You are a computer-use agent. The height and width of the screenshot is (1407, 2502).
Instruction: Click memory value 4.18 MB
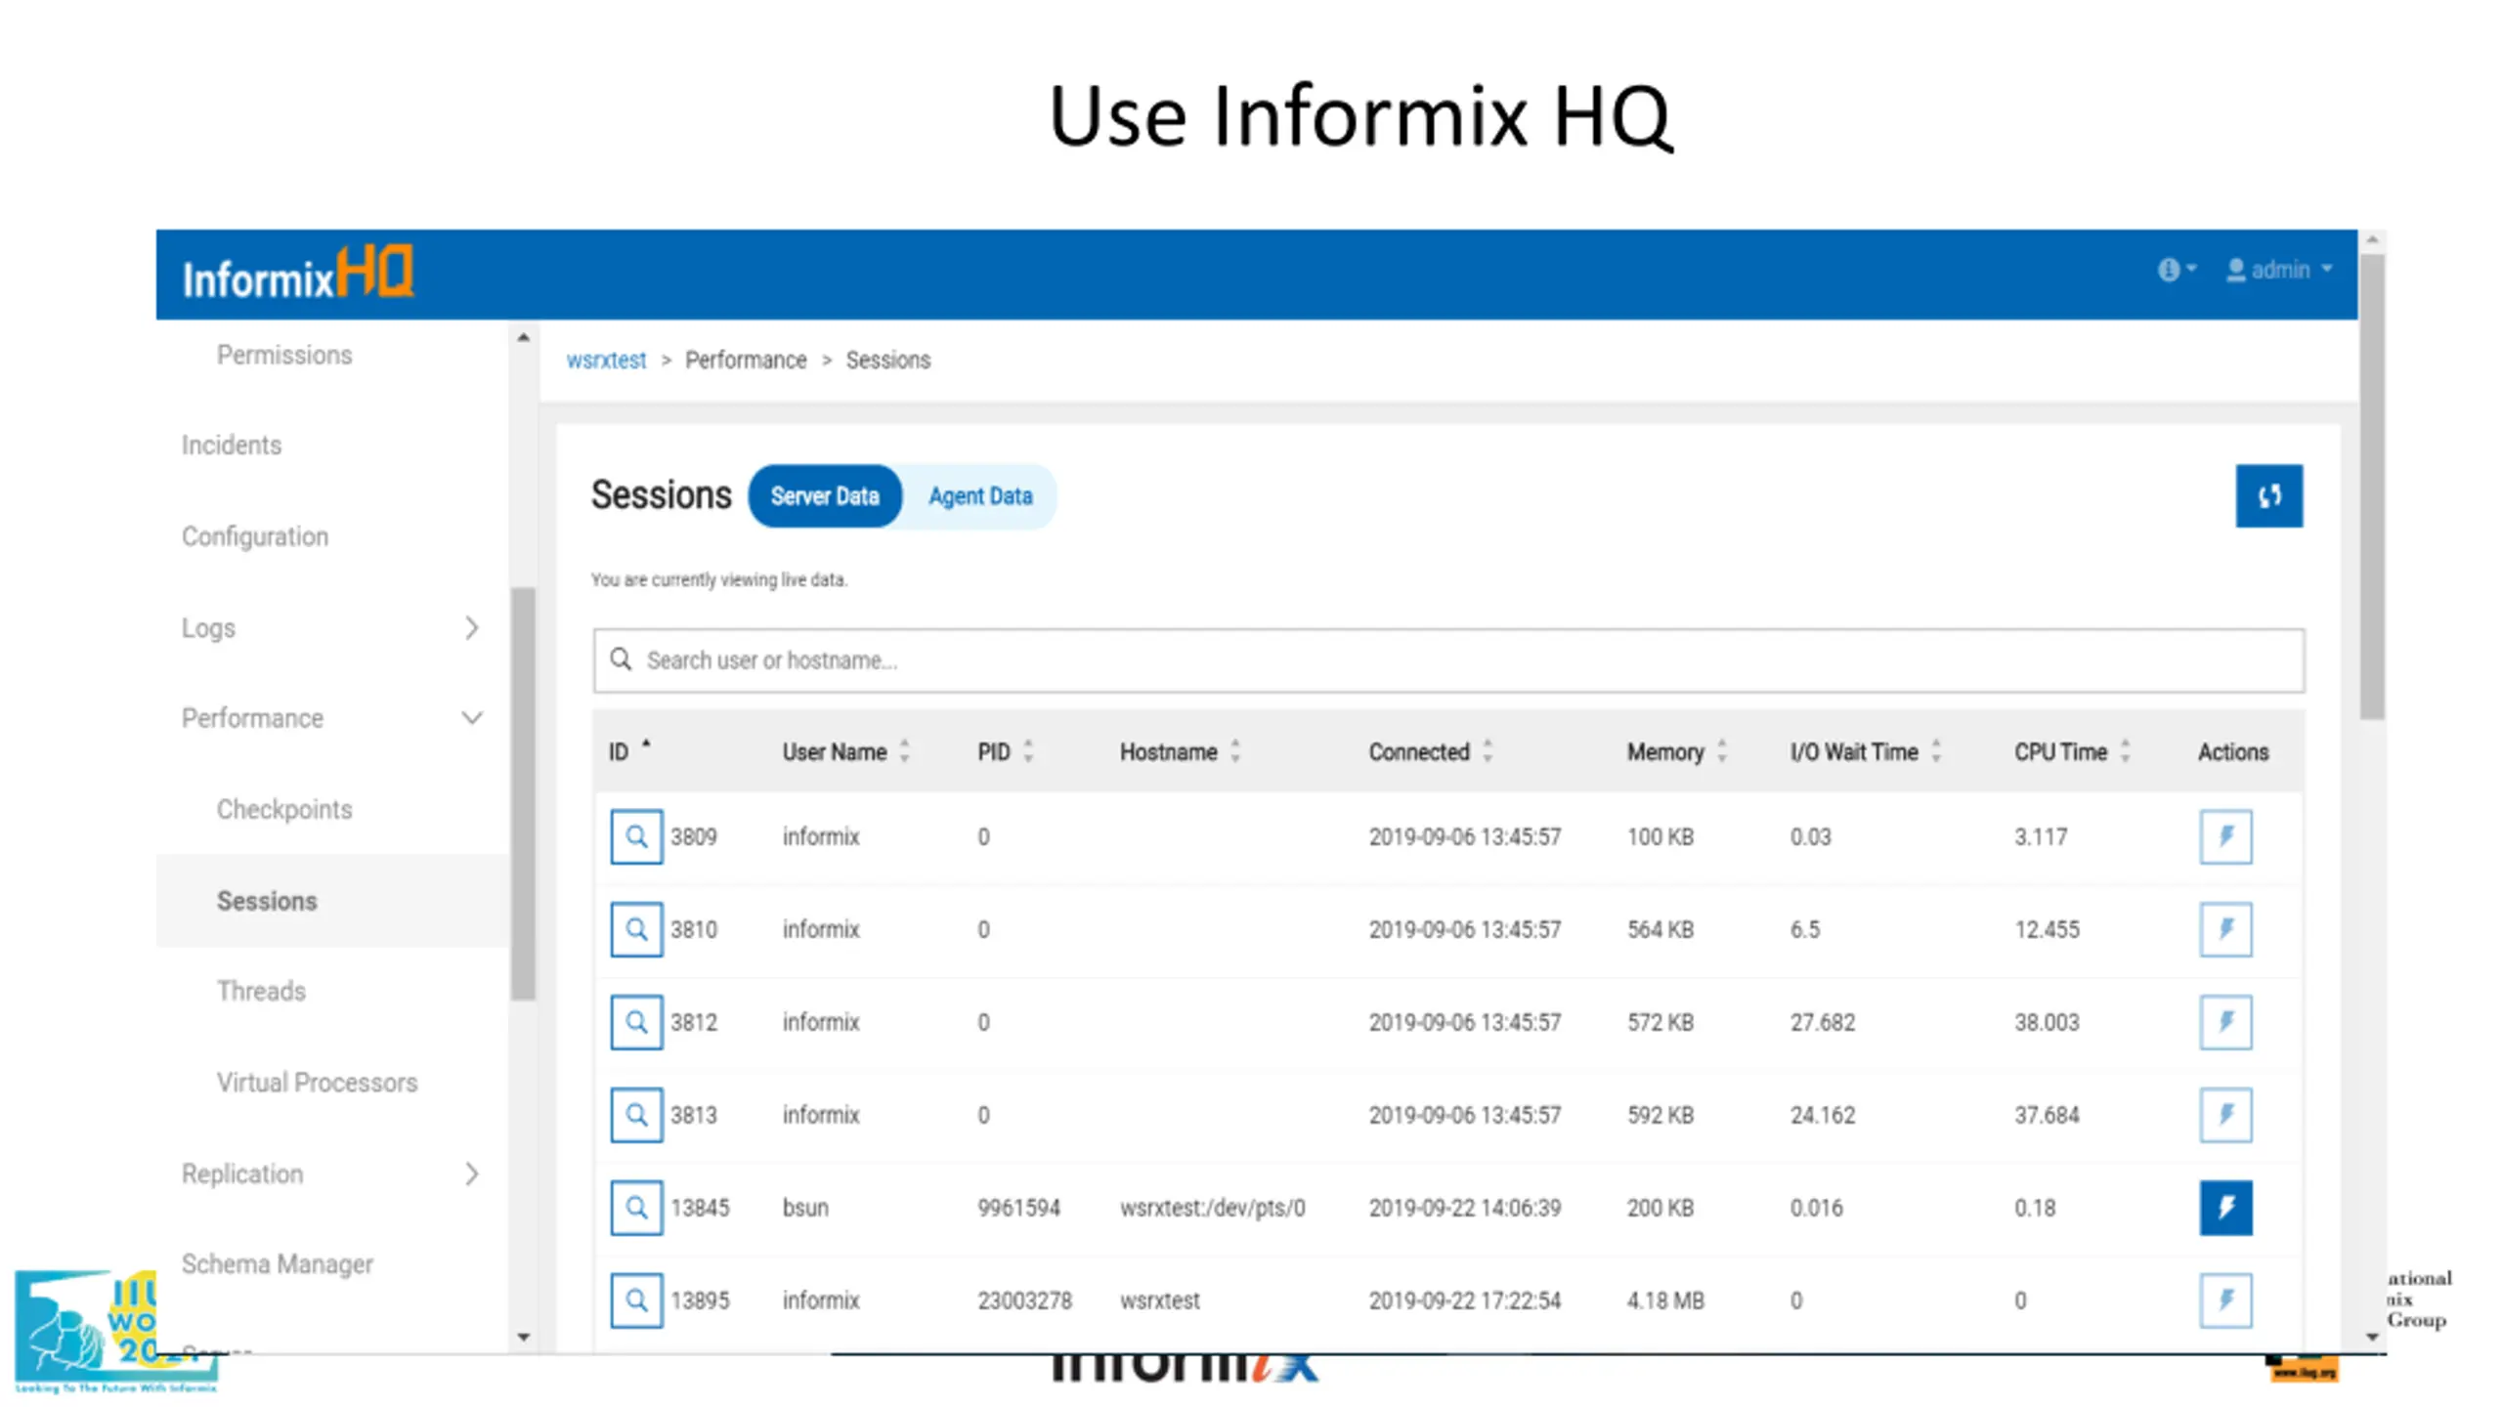pyautogui.click(x=1665, y=1300)
